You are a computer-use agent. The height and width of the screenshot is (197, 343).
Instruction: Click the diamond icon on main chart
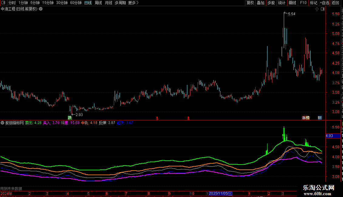[317, 9]
